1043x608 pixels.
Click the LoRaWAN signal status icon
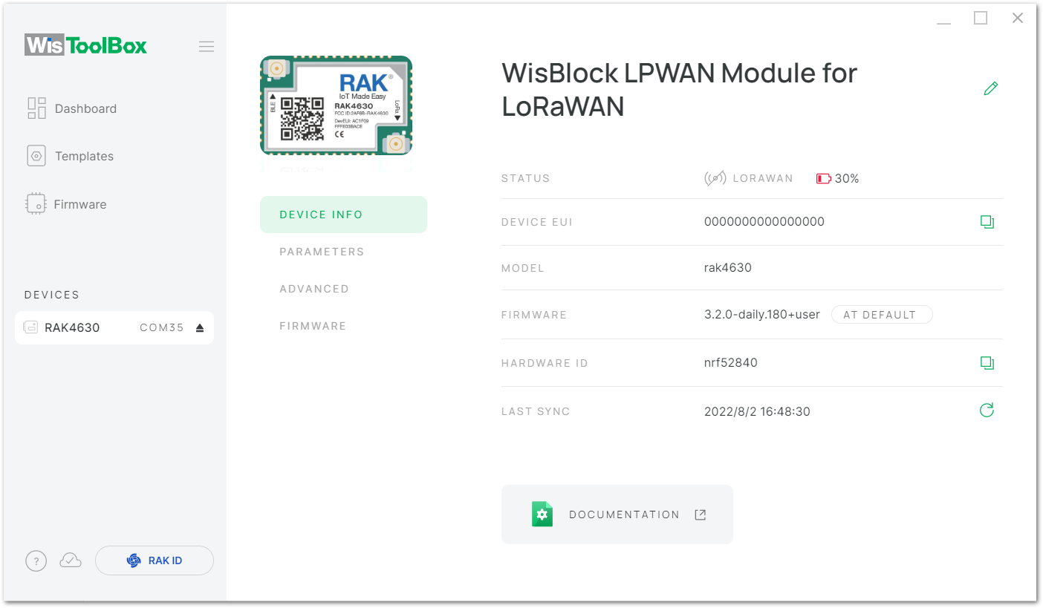click(x=715, y=178)
